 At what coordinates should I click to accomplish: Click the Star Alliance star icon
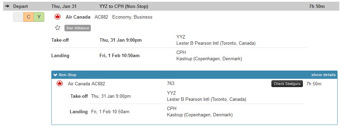(58, 28)
